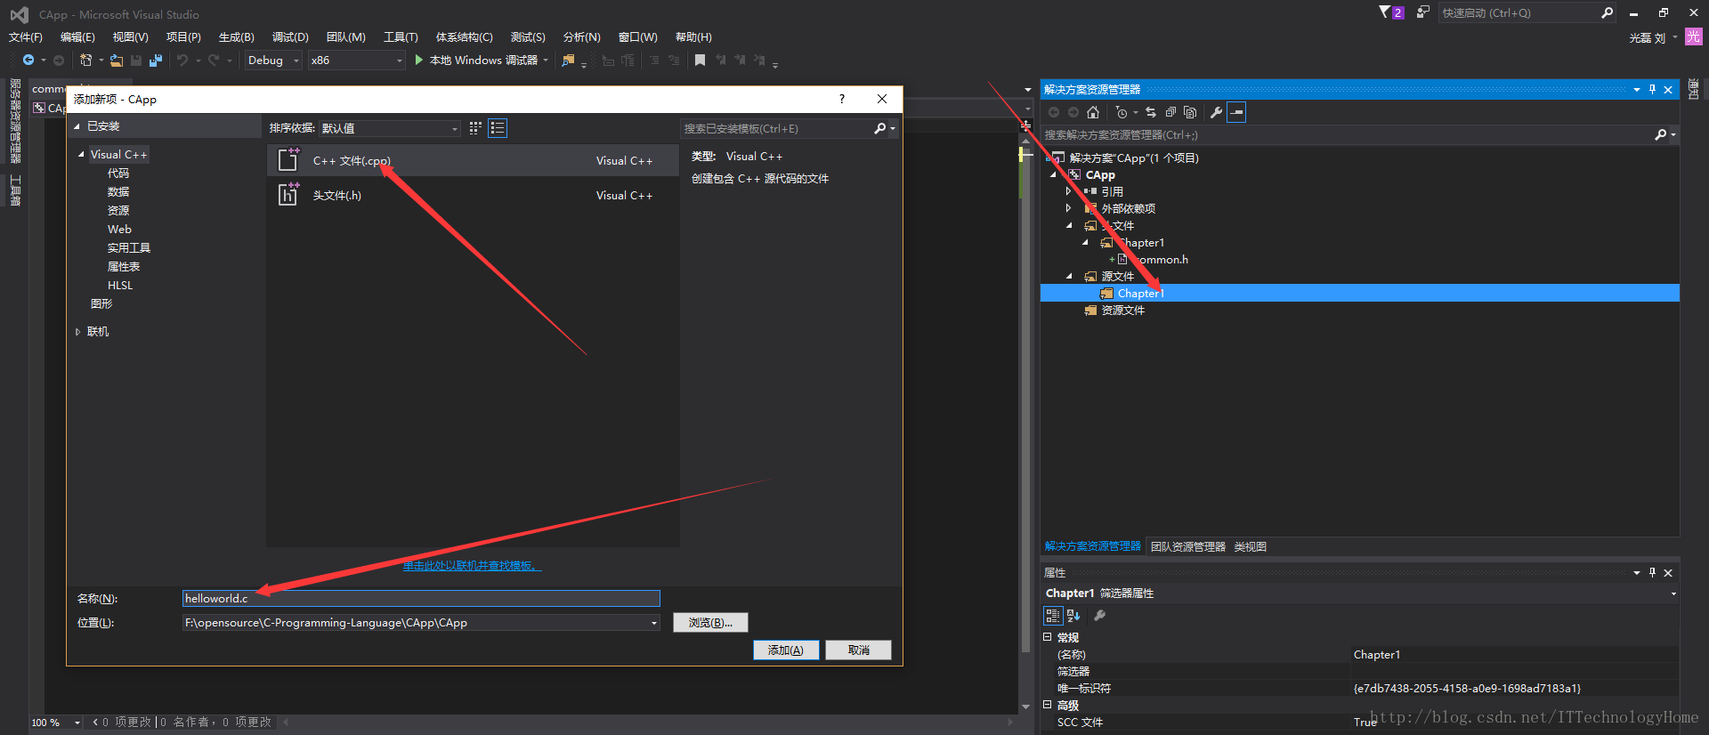Click the open file folder icon

pos(117,60)
